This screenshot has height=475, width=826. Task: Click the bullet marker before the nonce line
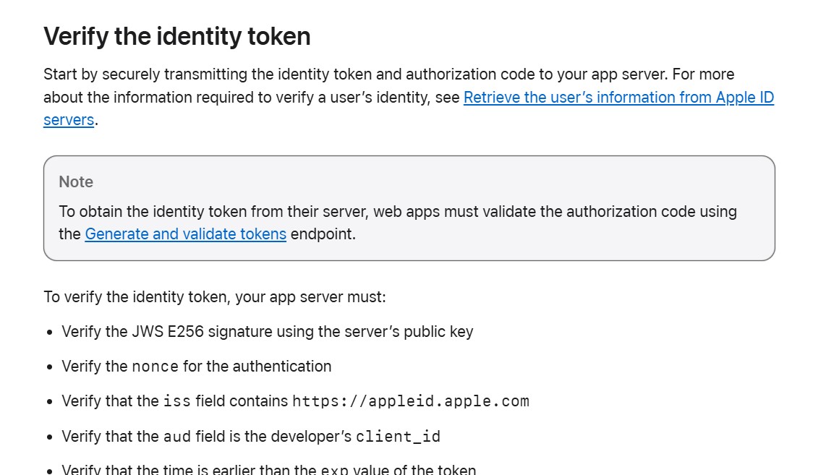(x=49, y=367)
